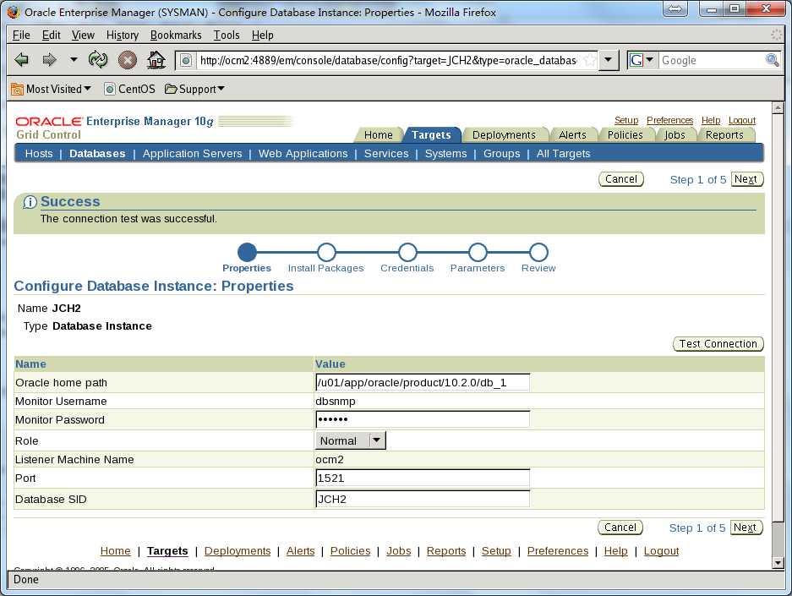
Task: Click the top Next button
Action: pyautogui.click(x=746, y=179)
